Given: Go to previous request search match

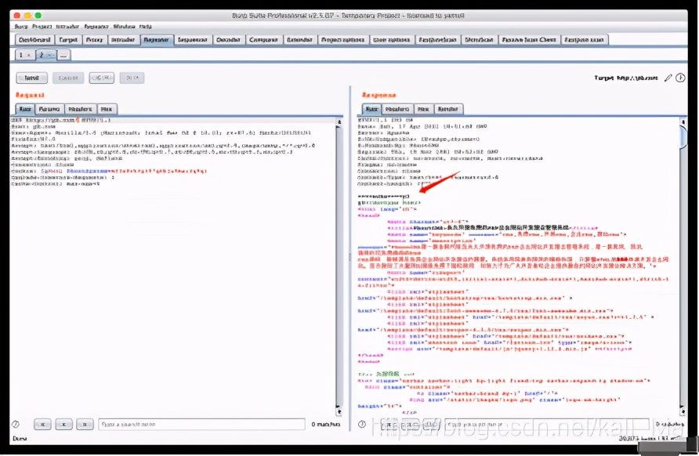Looking at the screenshot, I should click(43, 425).
